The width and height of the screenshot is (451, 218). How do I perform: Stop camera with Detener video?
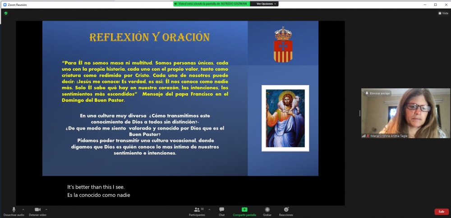(x=37, y=211)
